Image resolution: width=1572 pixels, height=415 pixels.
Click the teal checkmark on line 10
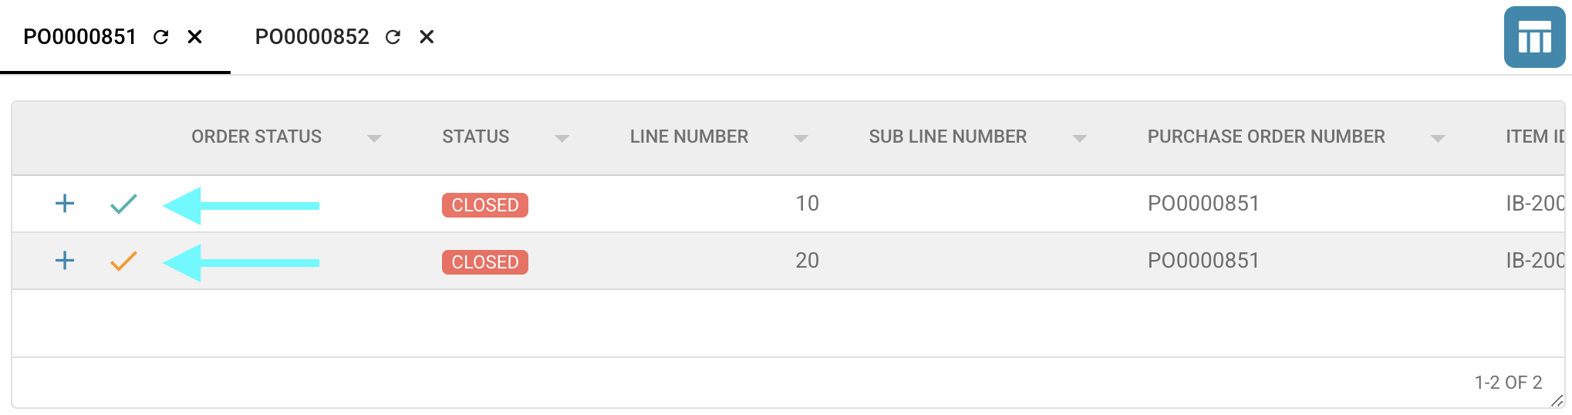click(123, 204)
